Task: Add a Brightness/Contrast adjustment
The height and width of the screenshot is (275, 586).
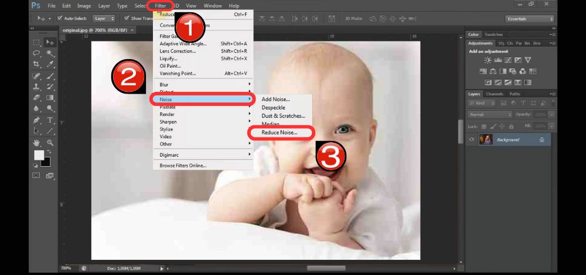Action: [488, 60]
